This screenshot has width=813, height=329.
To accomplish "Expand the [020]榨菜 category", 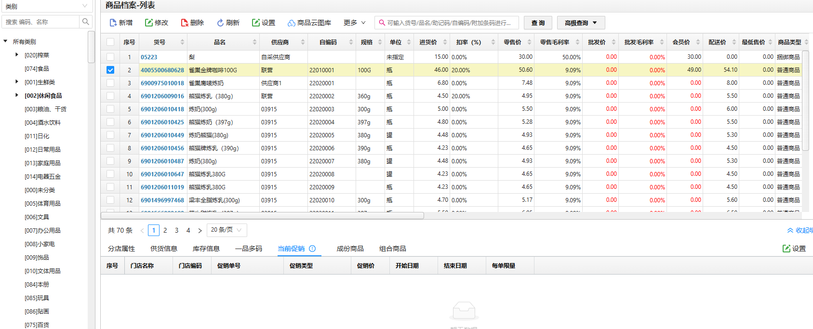I will coord(17,55).
